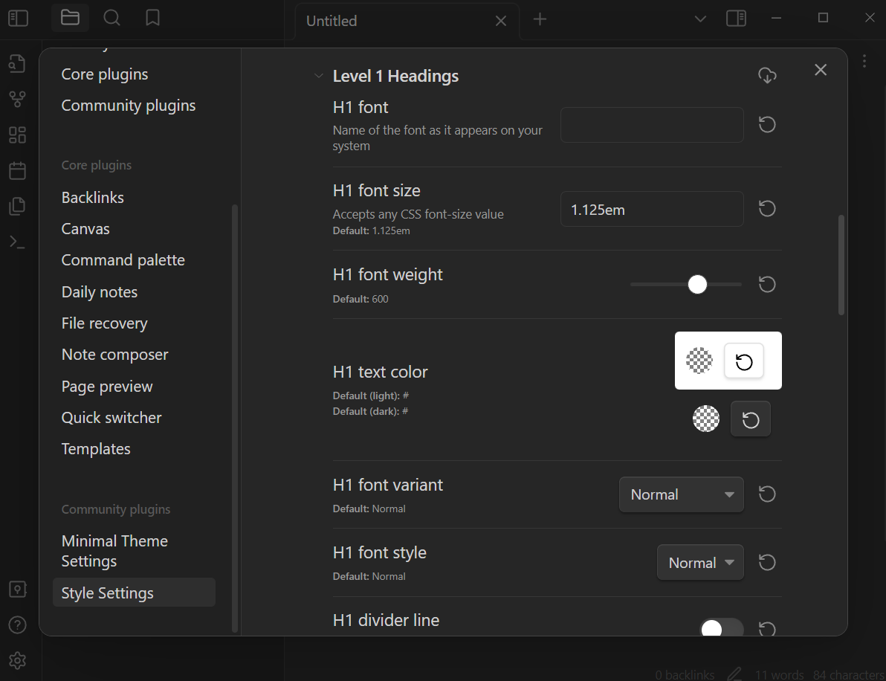886x681 pixels.
Task: Open the search magnifier icon
Action: tap(112, 18)
